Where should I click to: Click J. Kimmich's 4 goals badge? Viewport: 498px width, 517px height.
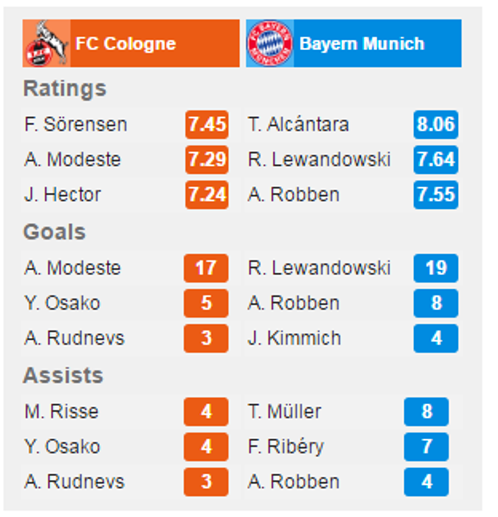point(435,337)
